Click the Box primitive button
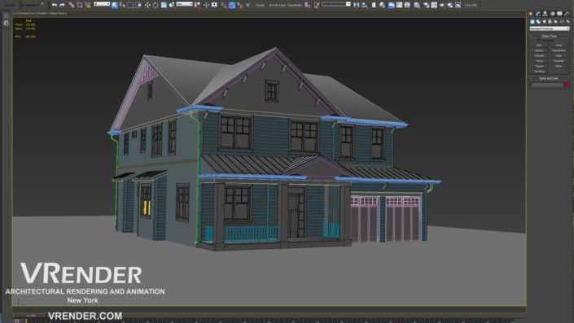The height and width of the screenshot is (323, 574). click(x=539, y=46)
